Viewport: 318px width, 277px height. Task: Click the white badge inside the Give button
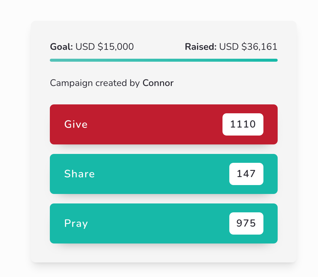(x=243, y=124)
